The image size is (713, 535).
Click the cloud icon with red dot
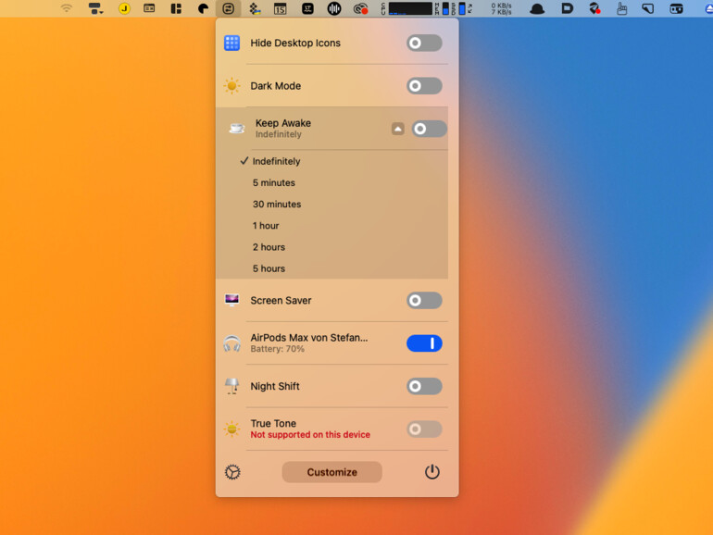click(x=360, y=8)
